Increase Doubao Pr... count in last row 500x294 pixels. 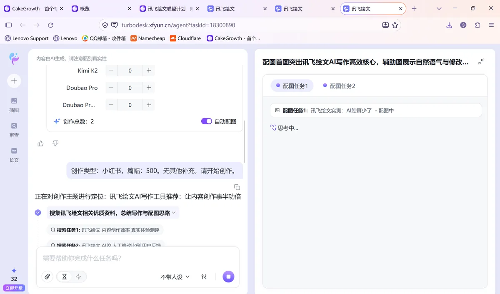tap(149, 105)
